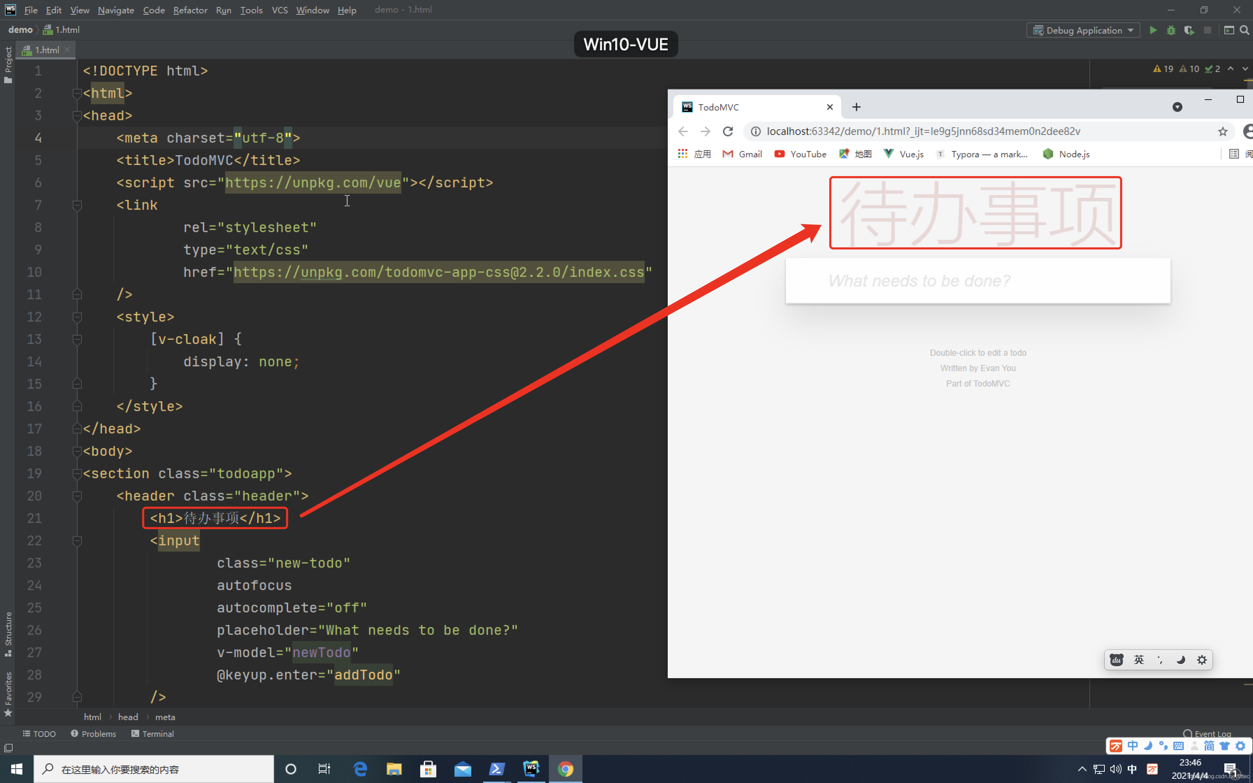Screen dimensions: 1253x783
Task: Bookmark this page with the star icon
Action: (x=1223, y=131)
